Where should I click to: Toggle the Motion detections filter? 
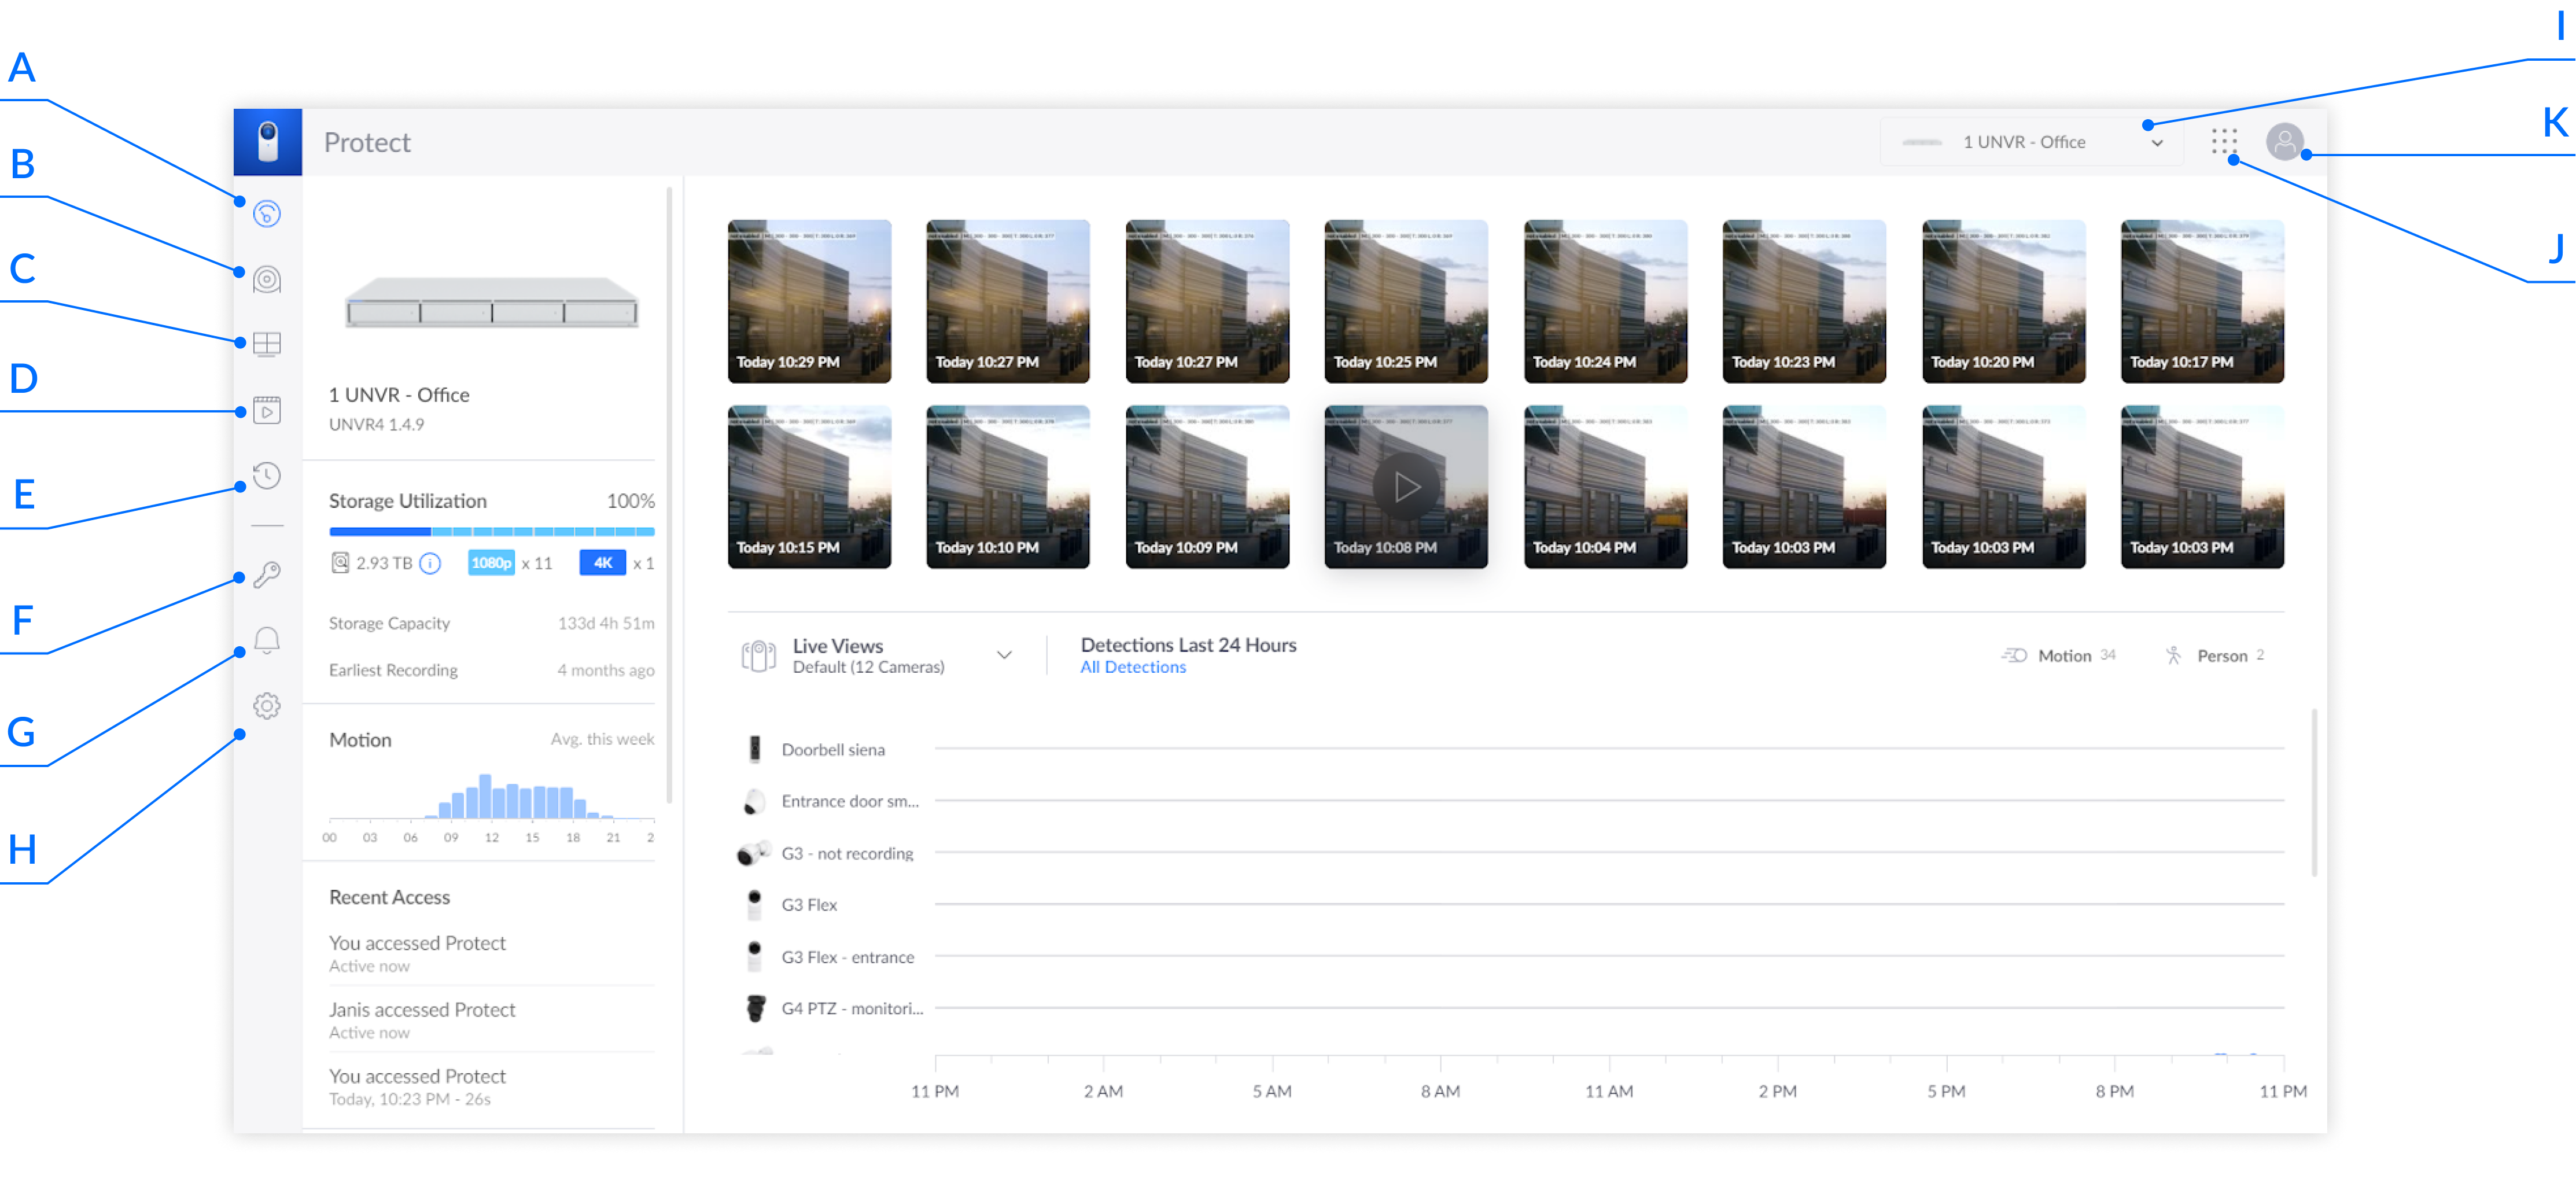(2059, 656)
